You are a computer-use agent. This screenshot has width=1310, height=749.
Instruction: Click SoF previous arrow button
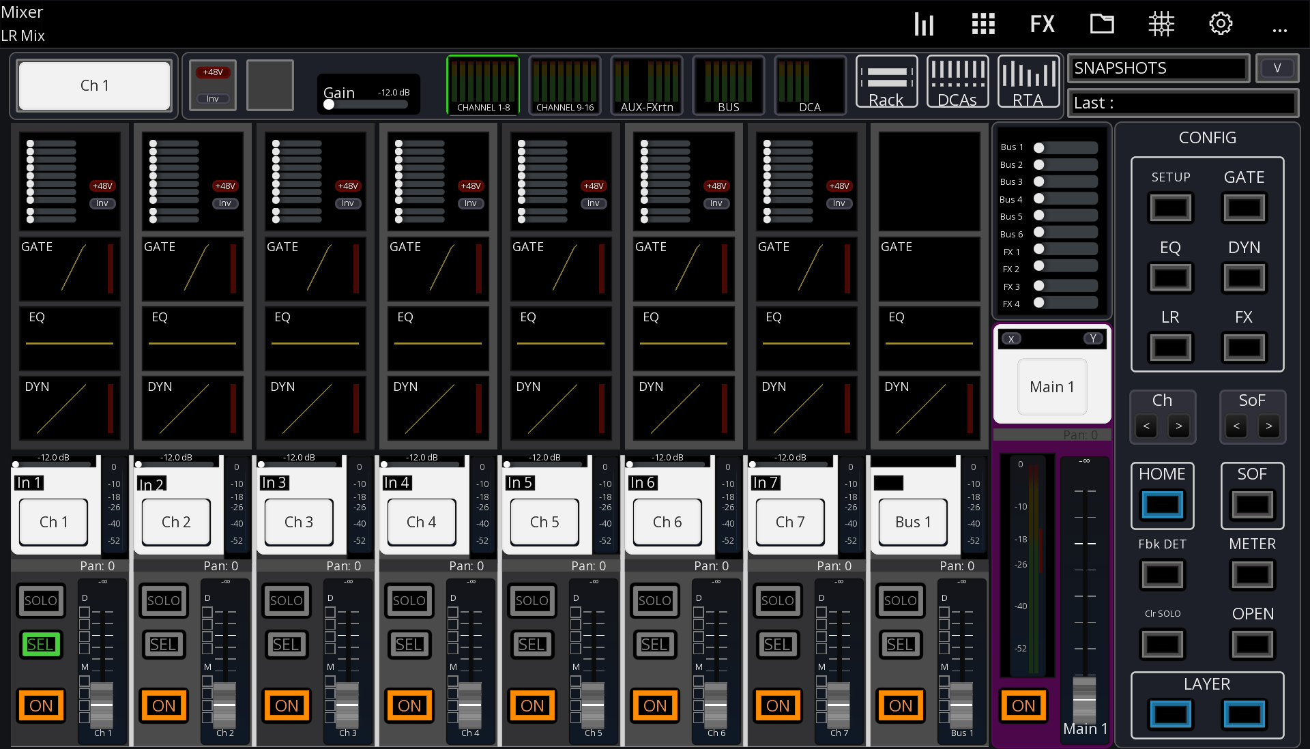click(1236, 426)
